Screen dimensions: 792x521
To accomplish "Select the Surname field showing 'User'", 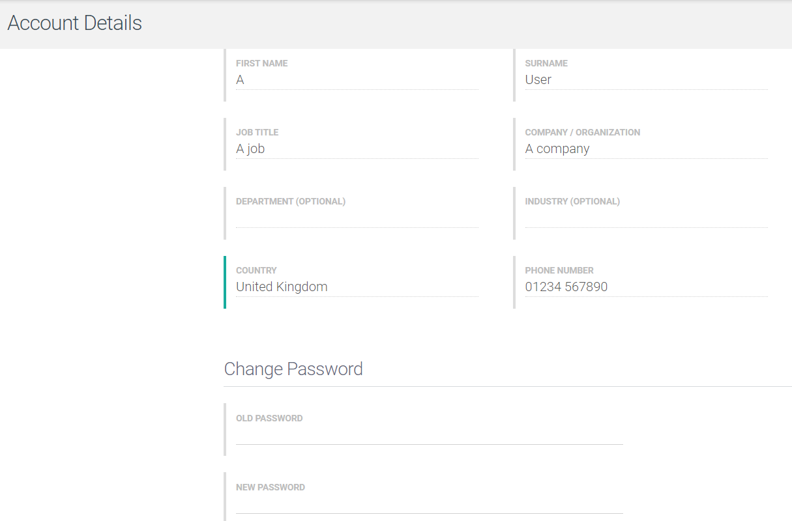I will tap(645, 79).
